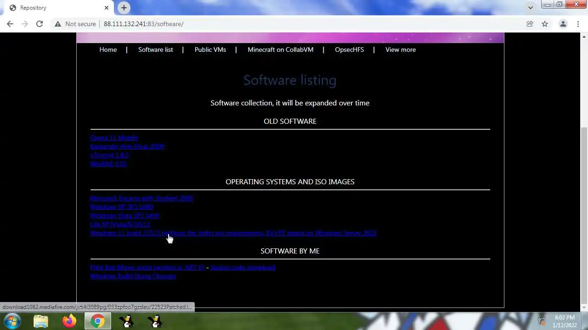Go back using the browser back arrow

[10, 24]
